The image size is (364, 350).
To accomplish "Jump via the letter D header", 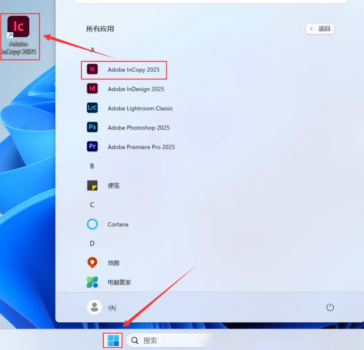I will click(92, 244).
